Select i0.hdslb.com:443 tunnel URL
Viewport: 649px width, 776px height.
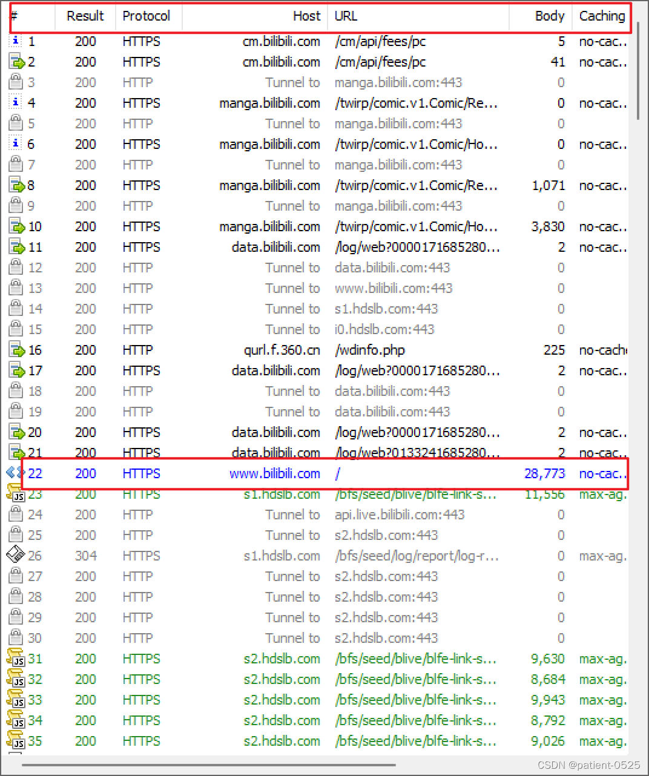point(384,329)
